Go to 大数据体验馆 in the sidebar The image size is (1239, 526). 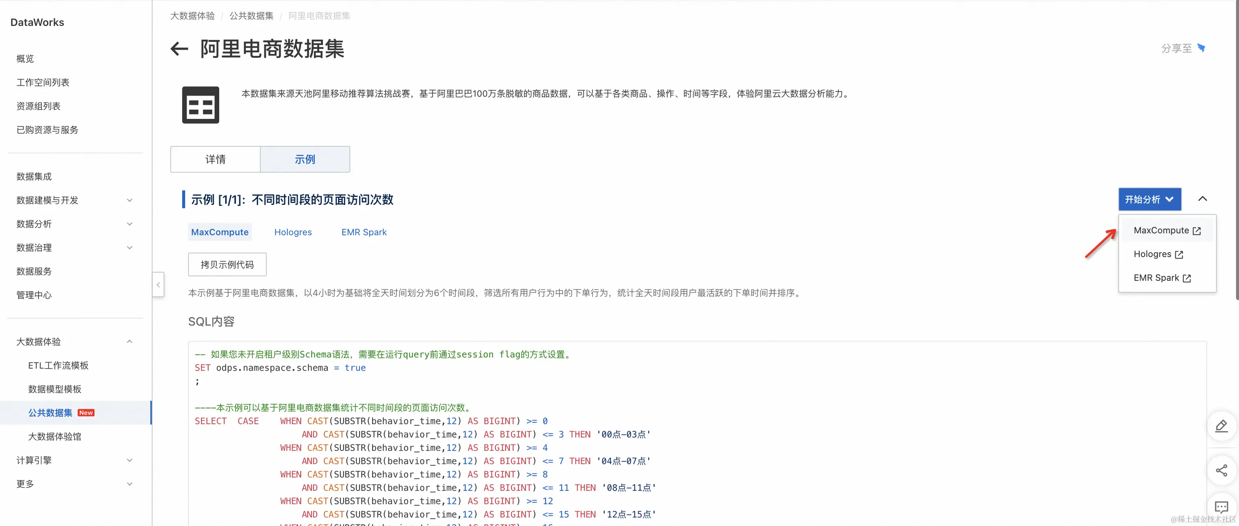pos(54,437)
